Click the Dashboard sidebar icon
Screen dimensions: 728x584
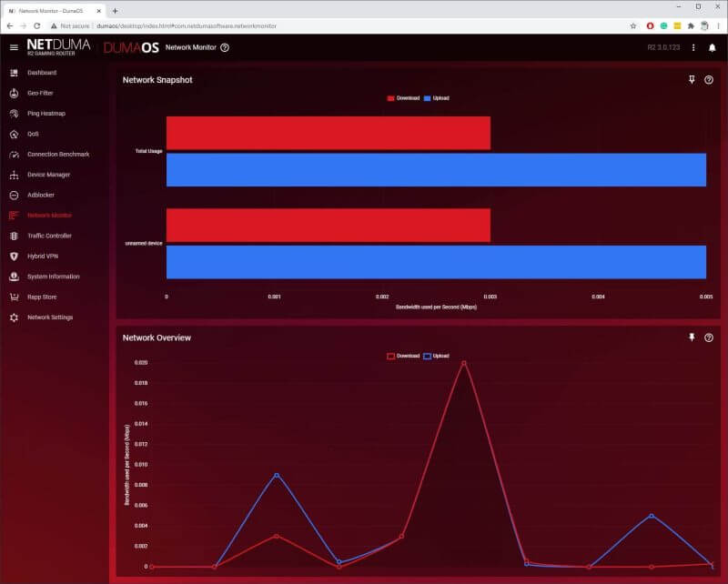14,73
